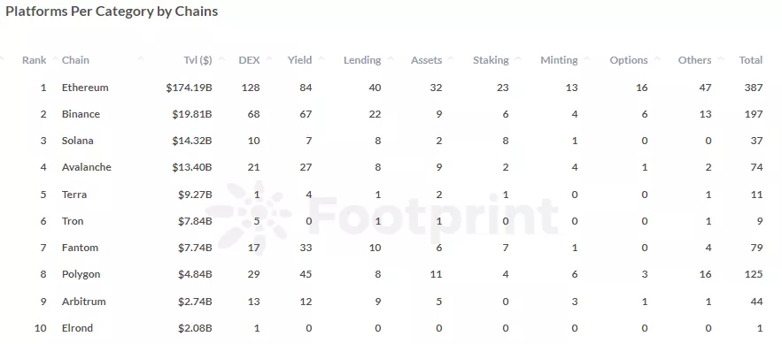This screenshot has width=782, height=344.
Task: Sort by Minting column header
Action: pos(559,60)
